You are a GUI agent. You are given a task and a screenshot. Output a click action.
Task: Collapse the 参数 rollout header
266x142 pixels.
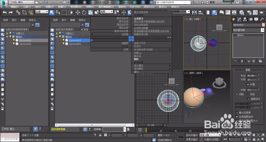(248, 70)
